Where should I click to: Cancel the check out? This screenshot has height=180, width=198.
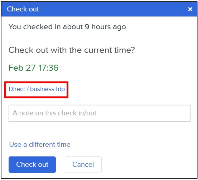83,165
